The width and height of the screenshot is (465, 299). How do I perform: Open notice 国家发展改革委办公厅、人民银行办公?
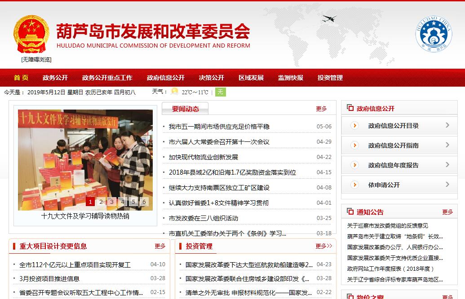pyautogui.click(x=395, y=247)
